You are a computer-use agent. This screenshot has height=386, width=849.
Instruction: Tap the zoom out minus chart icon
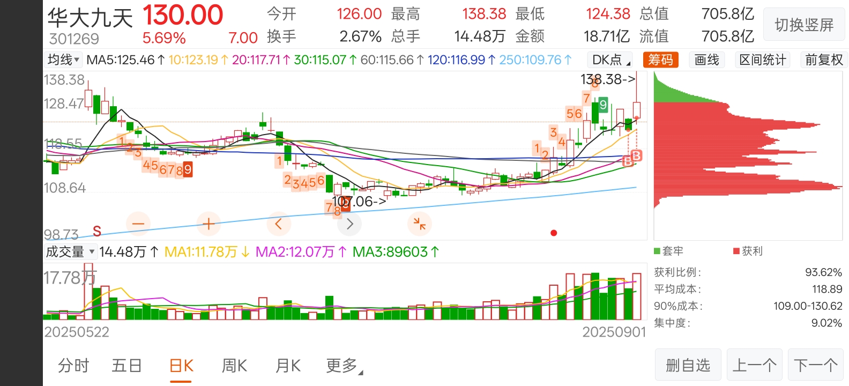point(138,224)
